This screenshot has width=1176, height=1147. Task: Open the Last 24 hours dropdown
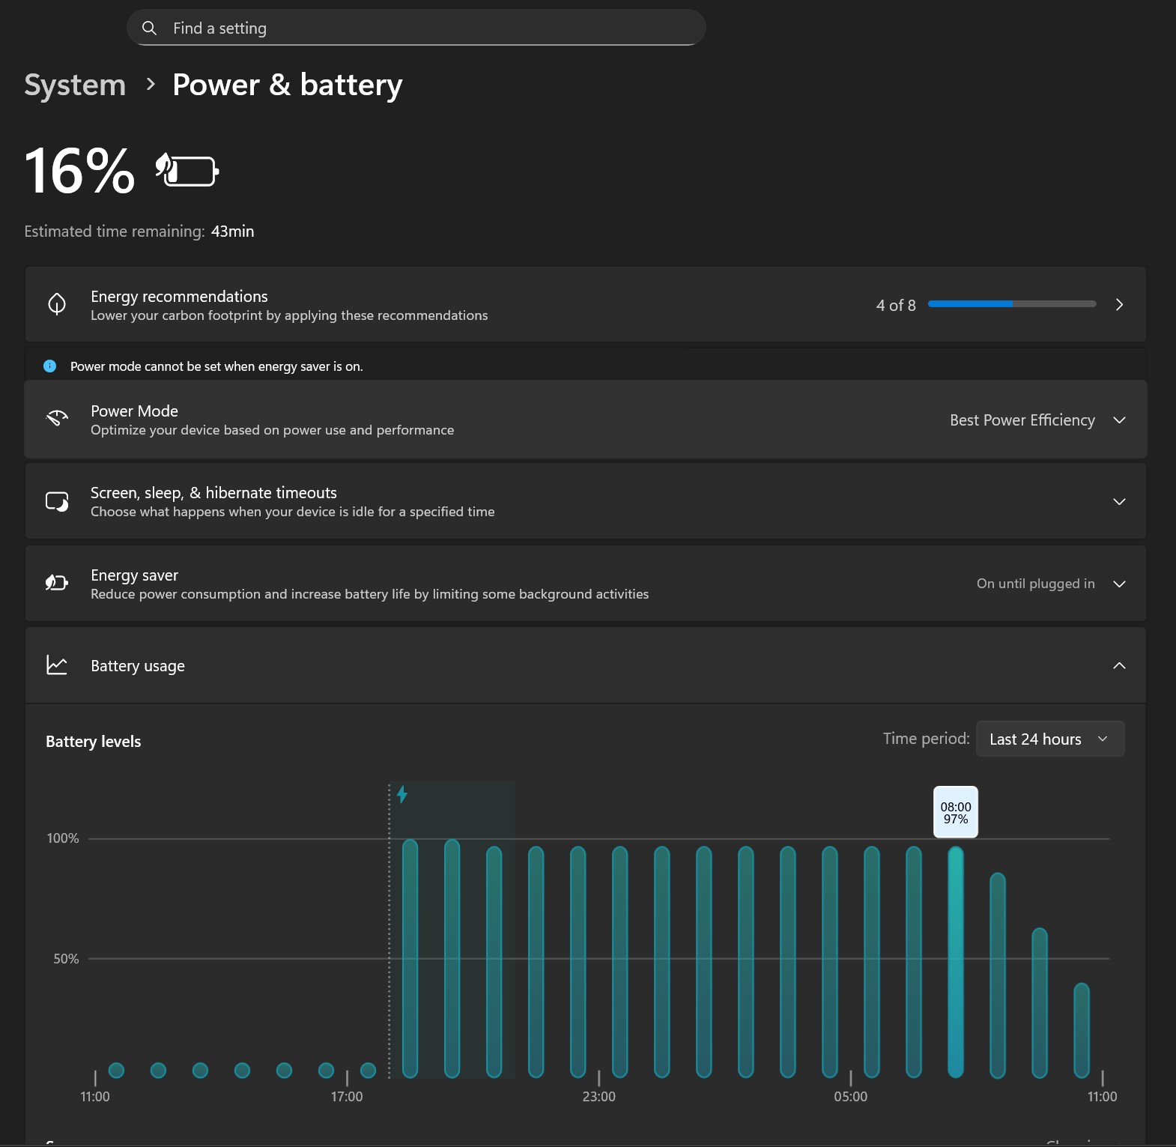coord(1049,739)
